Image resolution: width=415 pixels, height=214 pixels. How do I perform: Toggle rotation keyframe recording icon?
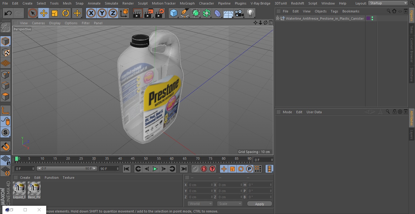point(241,169)
